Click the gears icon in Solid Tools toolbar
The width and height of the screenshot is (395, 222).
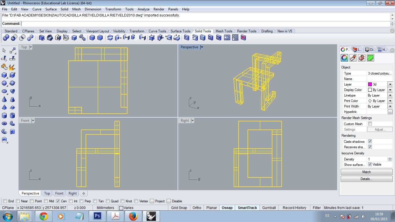pyautogui.click(x=82, y=38)
